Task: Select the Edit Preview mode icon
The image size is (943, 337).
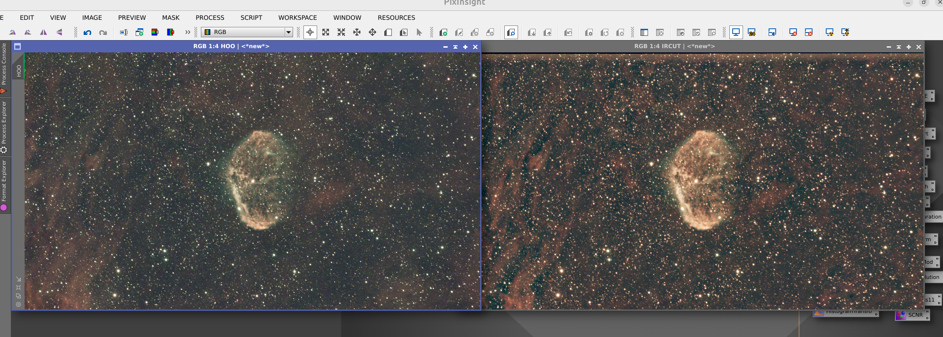Action: pos(404,33)
